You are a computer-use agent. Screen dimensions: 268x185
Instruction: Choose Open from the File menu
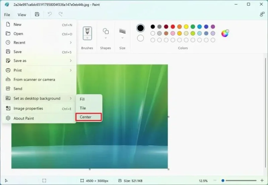point(39,33)
